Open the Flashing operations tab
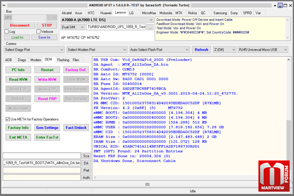The image size is (294, 196). [63, 60]
